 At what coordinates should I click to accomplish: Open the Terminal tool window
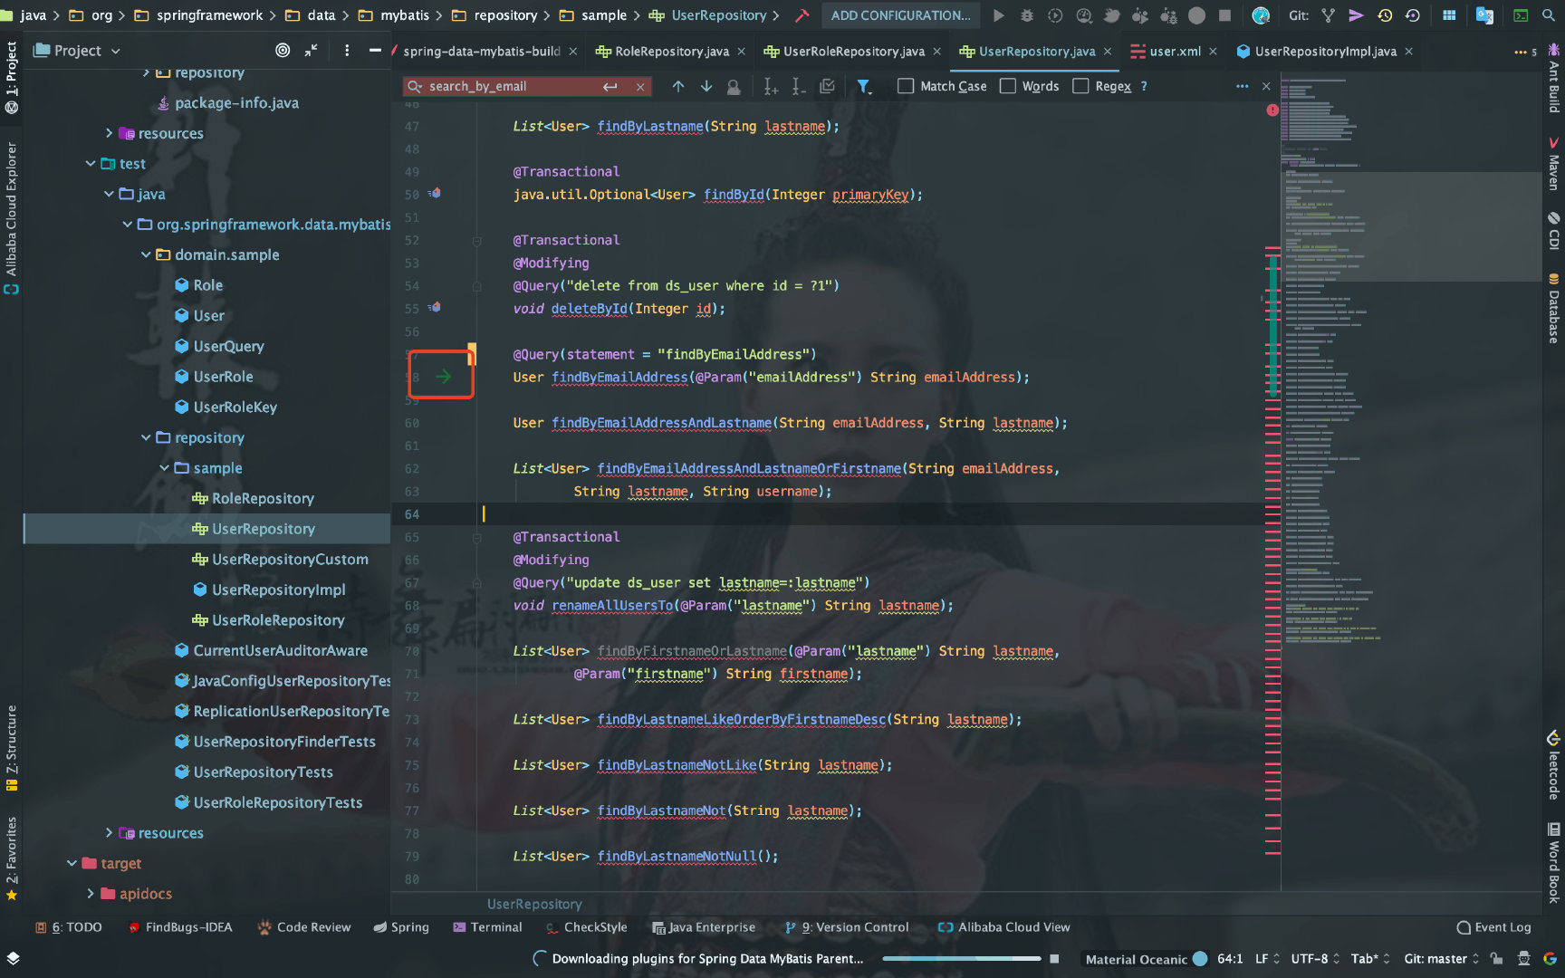(x=487, y=927)
